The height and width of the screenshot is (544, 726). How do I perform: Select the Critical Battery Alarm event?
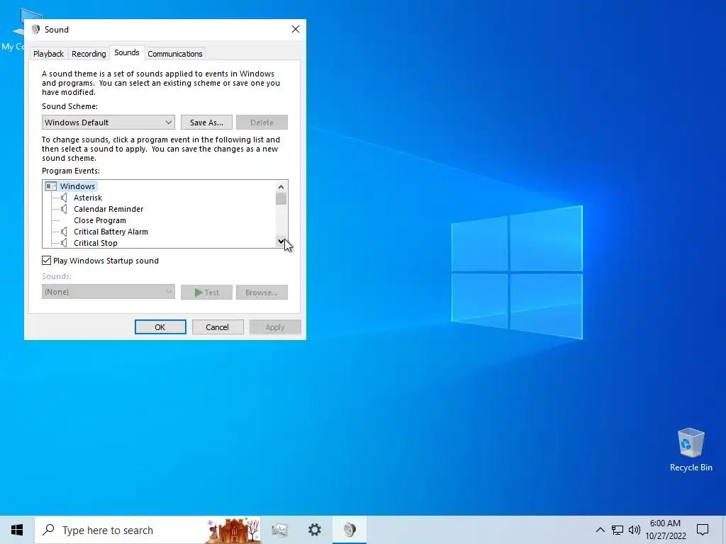click(x=111, y=232)
